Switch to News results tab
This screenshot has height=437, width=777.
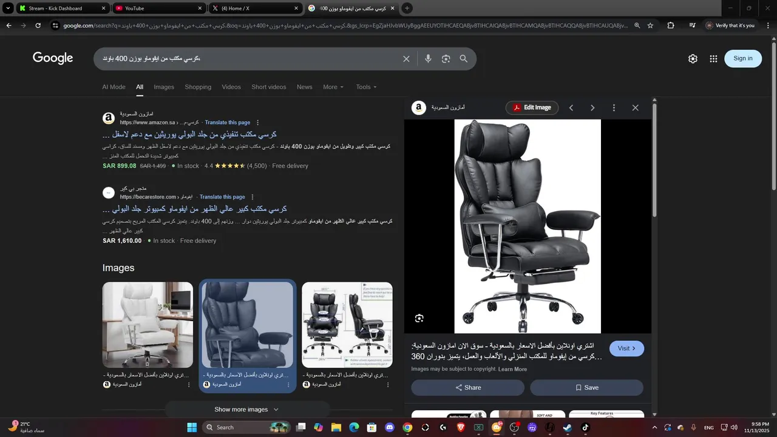(305, 87)
